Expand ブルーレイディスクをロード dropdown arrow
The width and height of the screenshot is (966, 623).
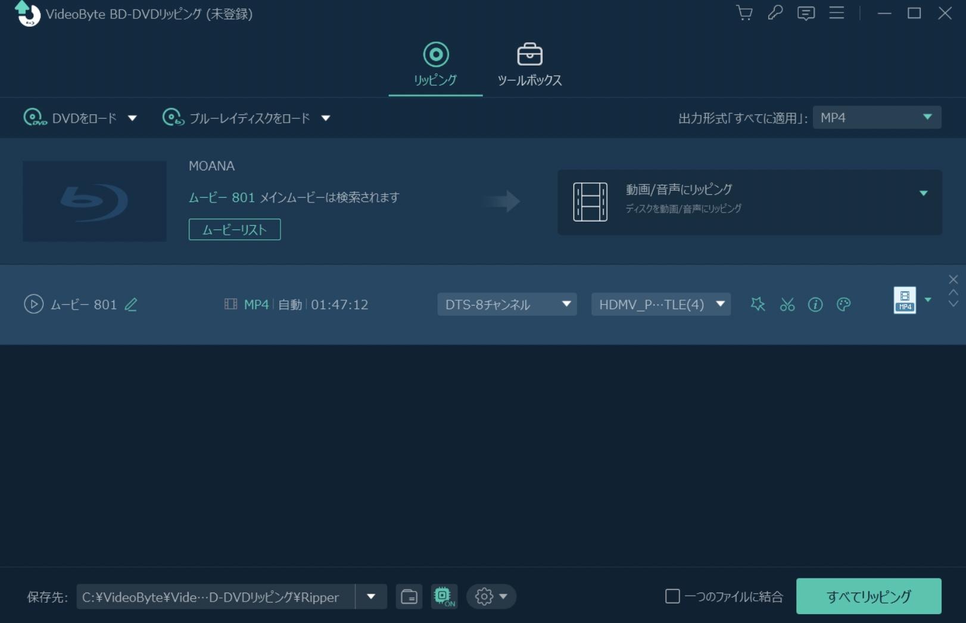(326, 119)
